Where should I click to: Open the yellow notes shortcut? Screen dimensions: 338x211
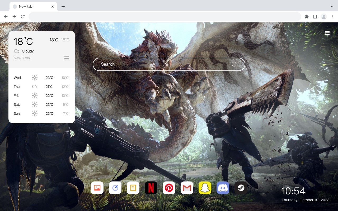133,188
